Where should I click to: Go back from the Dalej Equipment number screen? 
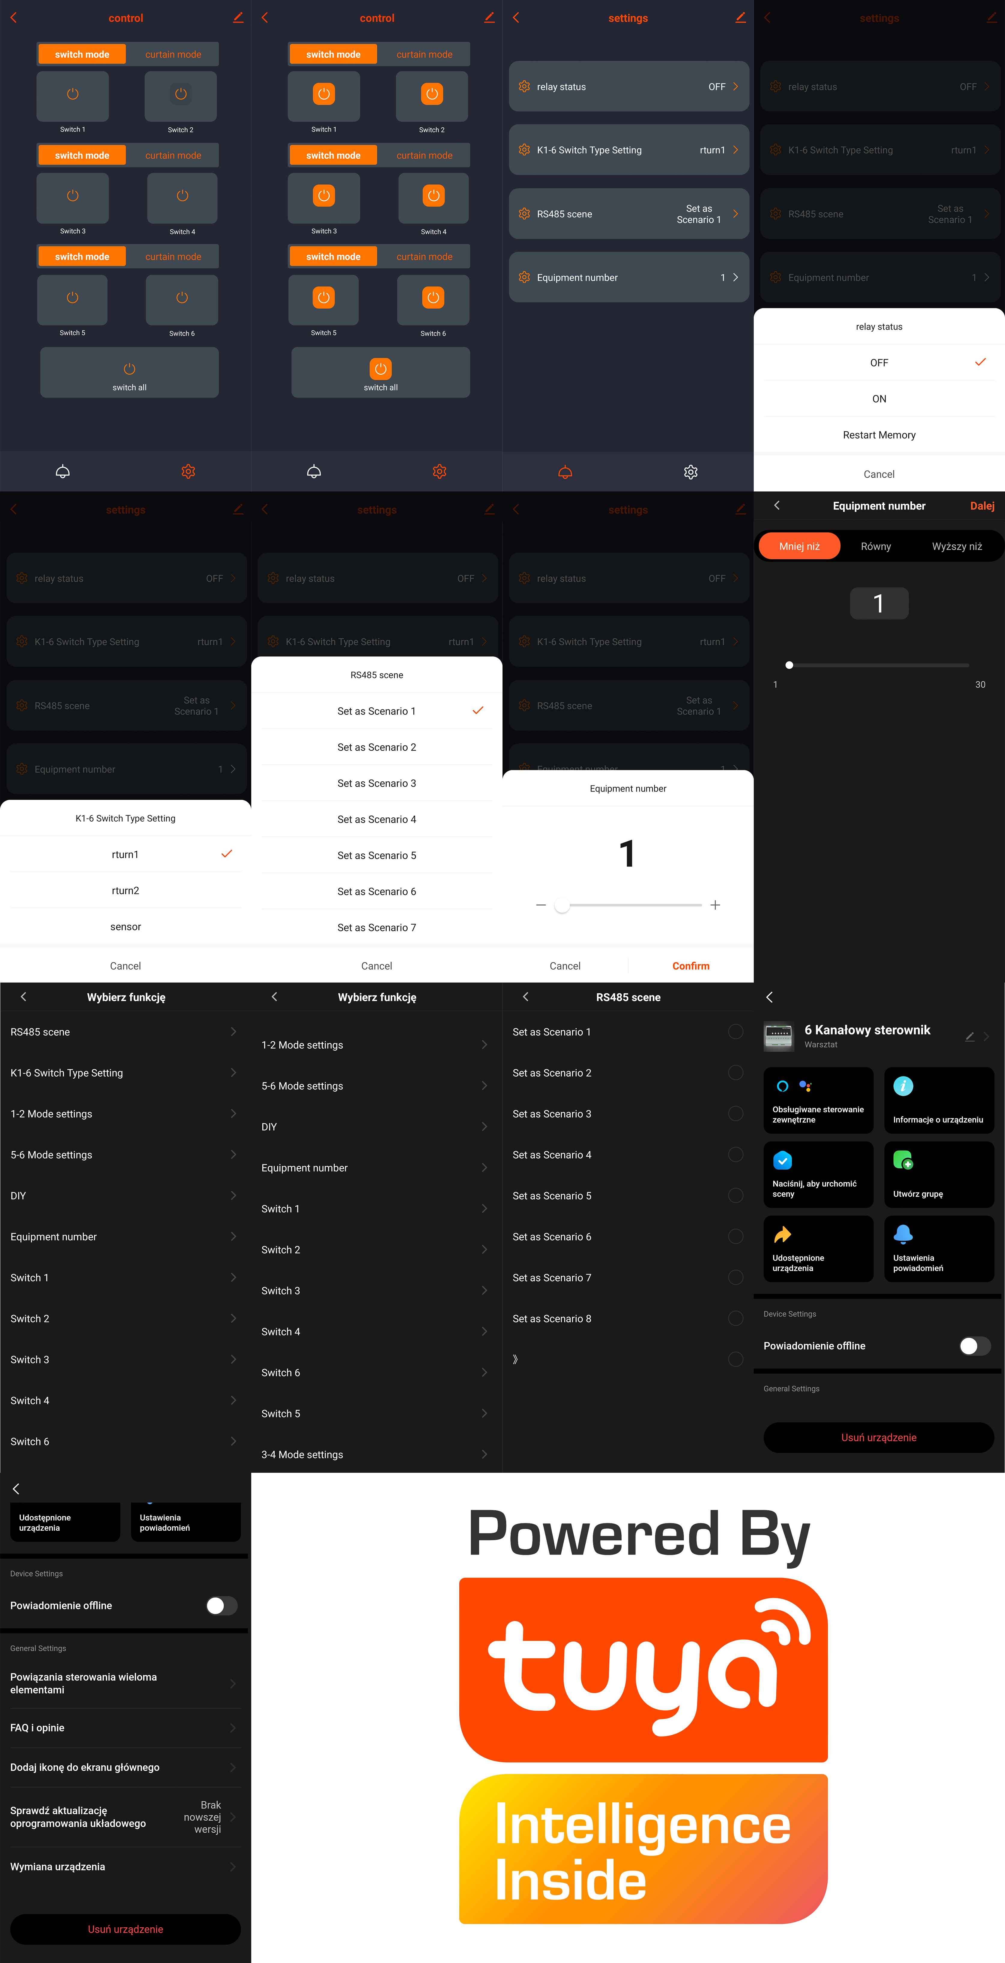777,505
